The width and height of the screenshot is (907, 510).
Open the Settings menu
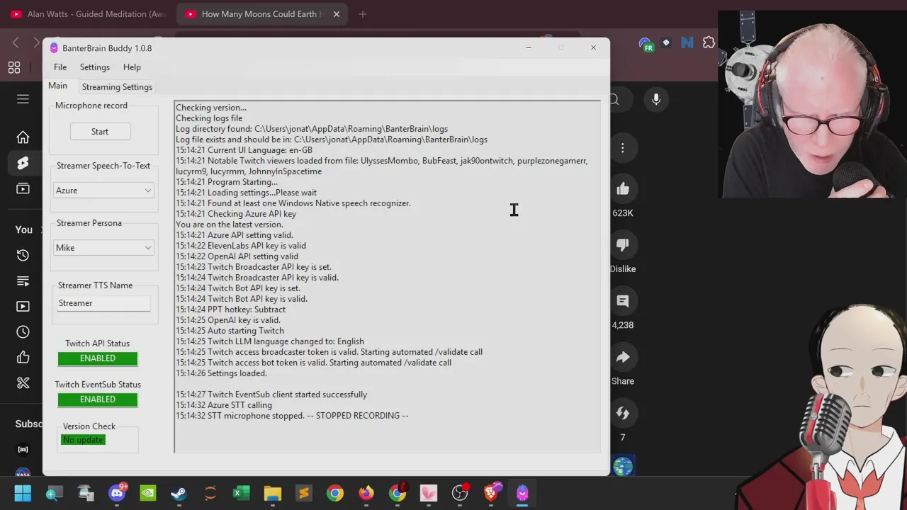(94, 67)
